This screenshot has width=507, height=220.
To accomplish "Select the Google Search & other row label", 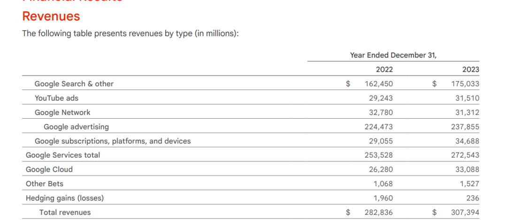I will [74, 83].
